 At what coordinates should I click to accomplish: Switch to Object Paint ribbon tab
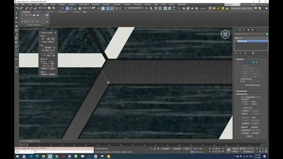tap(63, 12)
